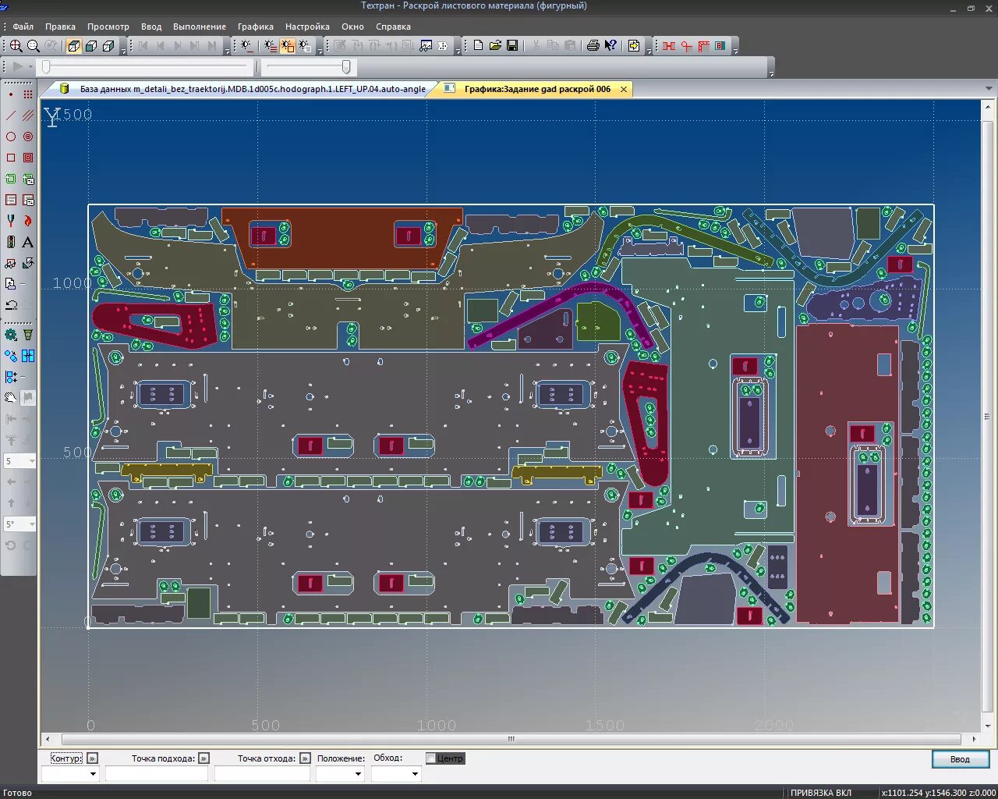
Task: Toggle the highlighted wireframe view mode
Action: pos(74,46)
